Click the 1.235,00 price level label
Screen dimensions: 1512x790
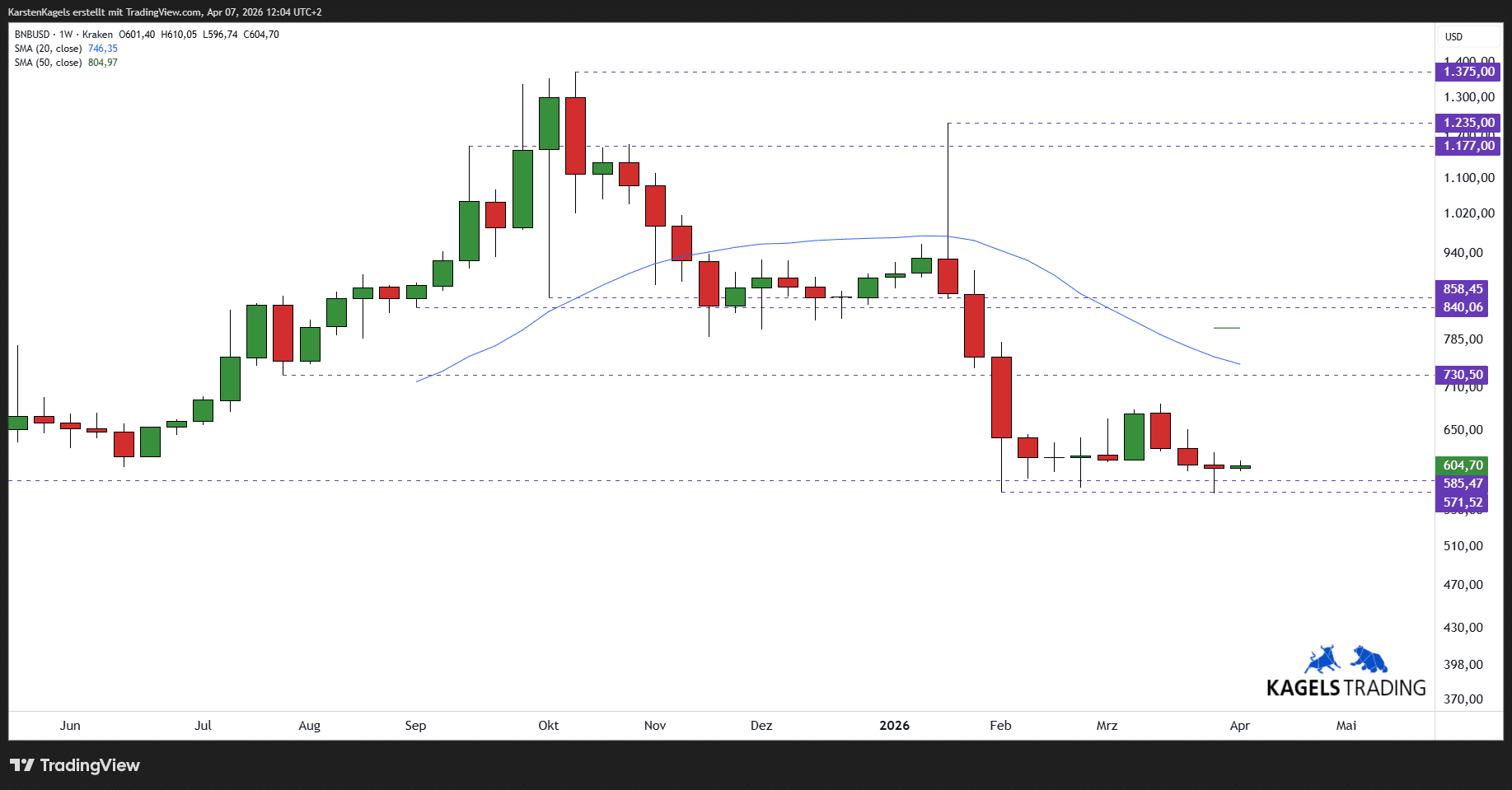pyautogui.click(x=1468, y=123)
